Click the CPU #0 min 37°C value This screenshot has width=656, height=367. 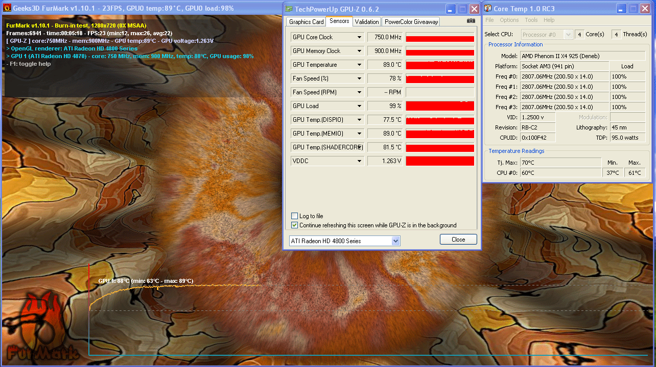tap(613, 173)
